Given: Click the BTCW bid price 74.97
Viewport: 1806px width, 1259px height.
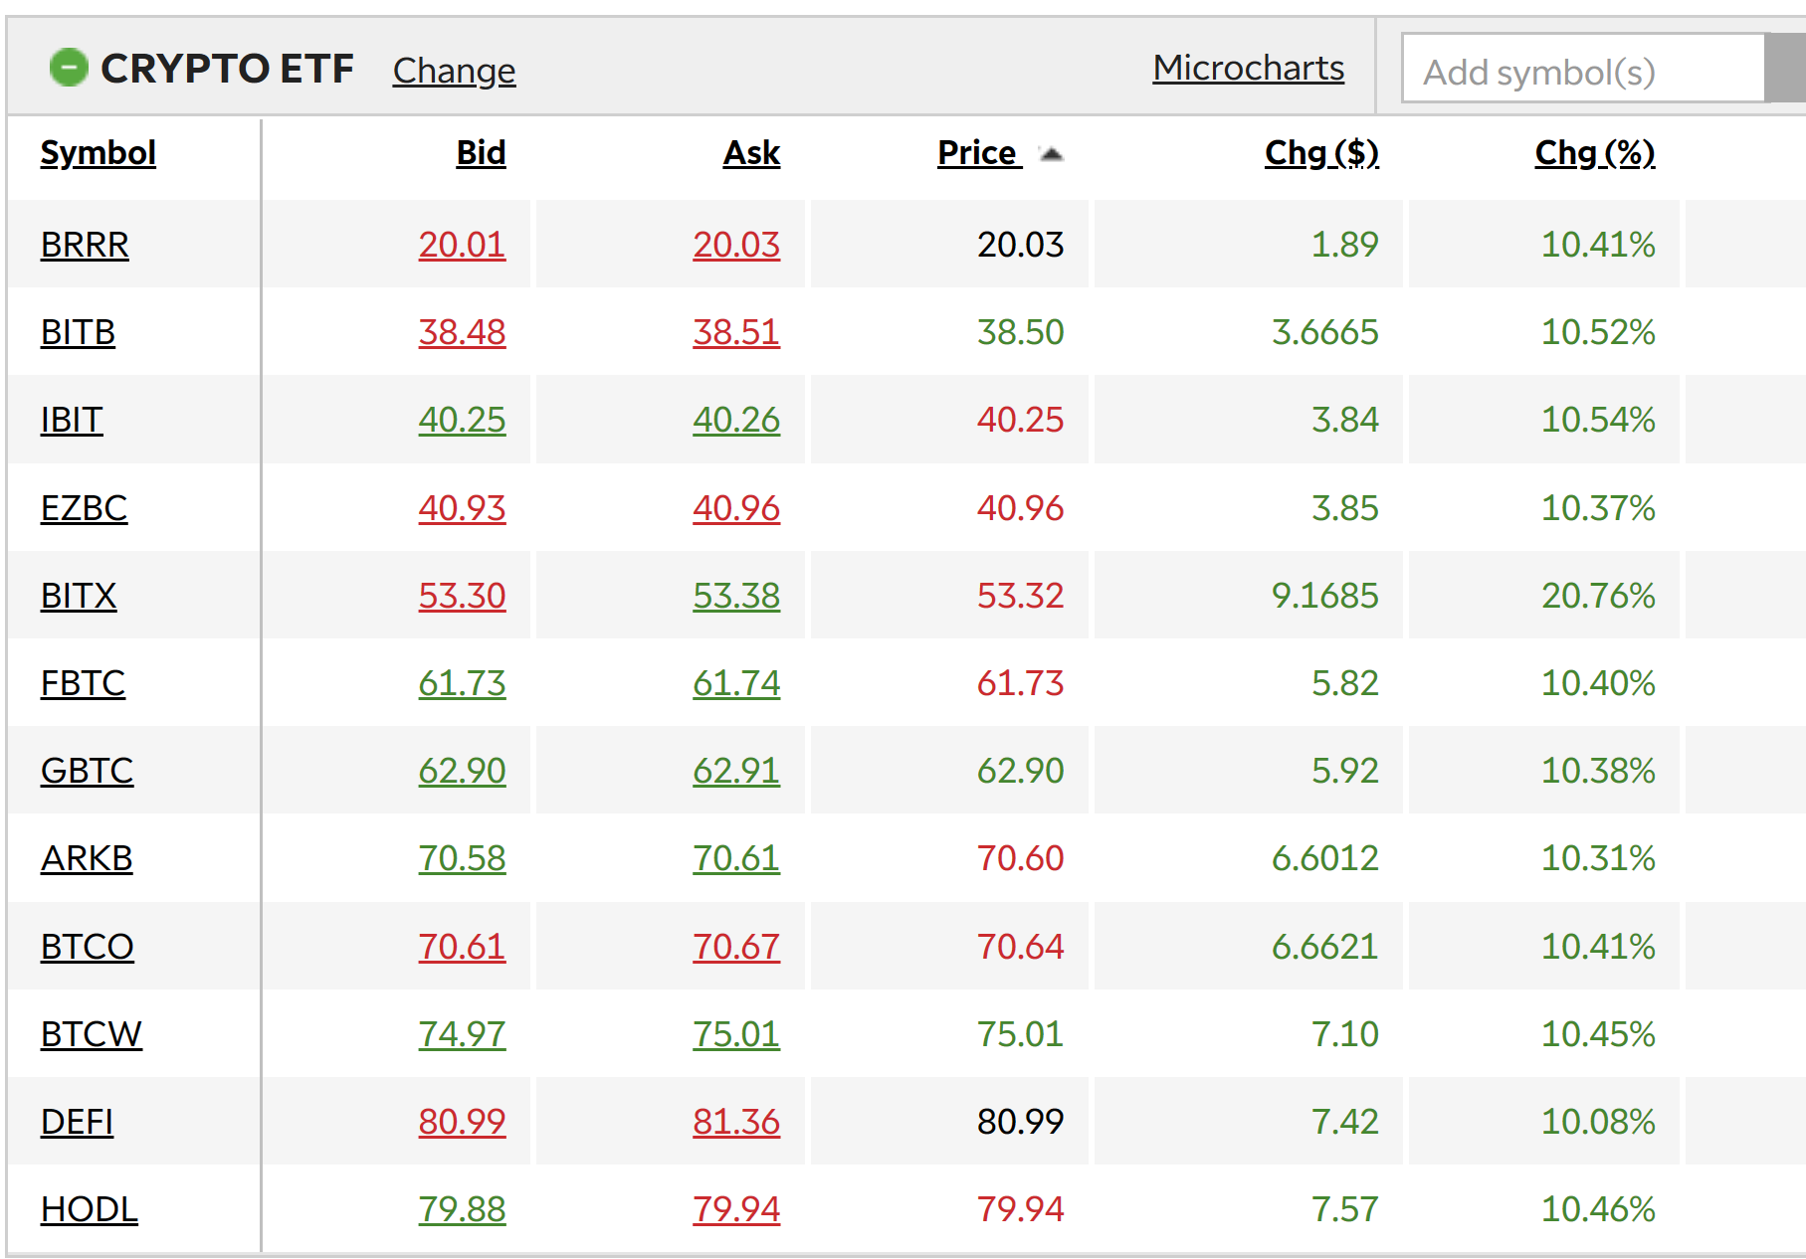Looking at the screenshot, I should 462,1034.
